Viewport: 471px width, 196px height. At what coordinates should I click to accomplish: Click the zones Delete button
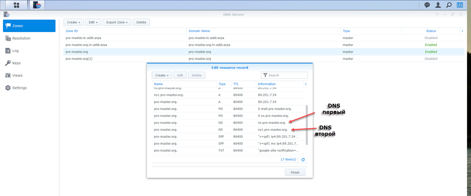point(141,22)
